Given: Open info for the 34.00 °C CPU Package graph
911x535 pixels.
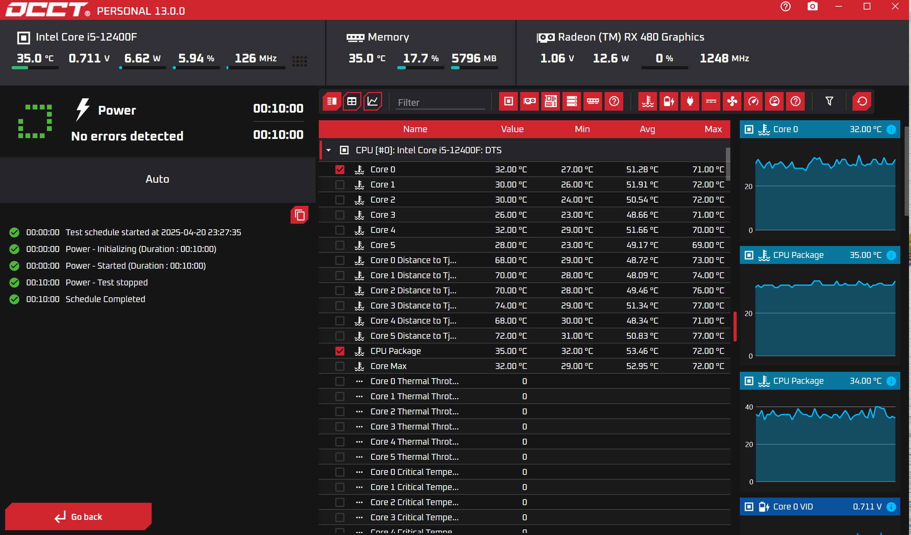Looking at the screenshot, I should (891, 381).
